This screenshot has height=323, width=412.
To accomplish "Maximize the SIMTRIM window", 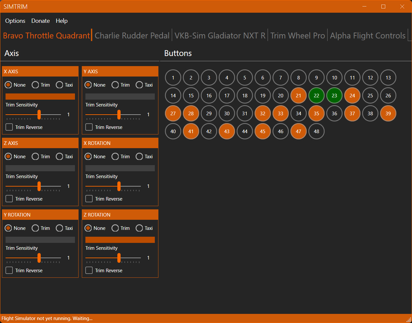I will click(383, 7).
